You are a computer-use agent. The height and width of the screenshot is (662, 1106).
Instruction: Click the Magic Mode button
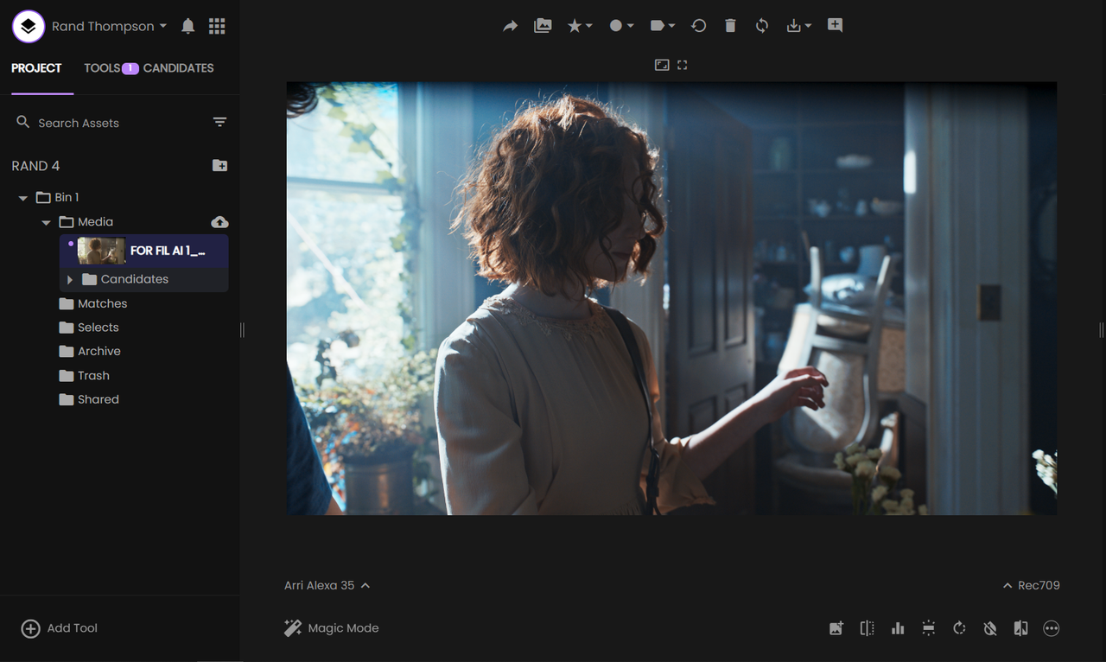tap(332, 628)
